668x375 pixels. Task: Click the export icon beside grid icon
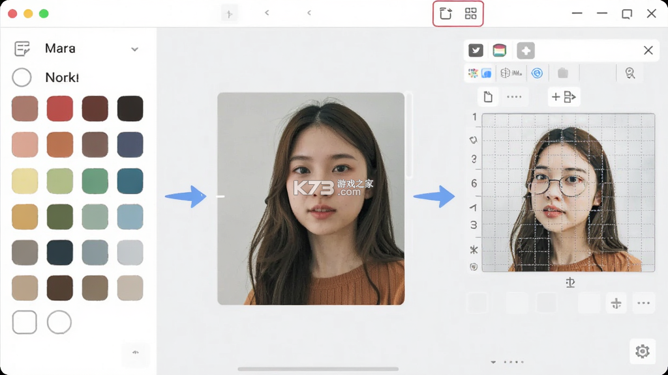pyautogui.click(x=446, y=14)
